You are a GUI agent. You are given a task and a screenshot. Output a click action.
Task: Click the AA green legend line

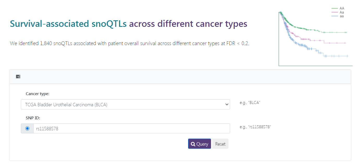[x=335, y=9]
